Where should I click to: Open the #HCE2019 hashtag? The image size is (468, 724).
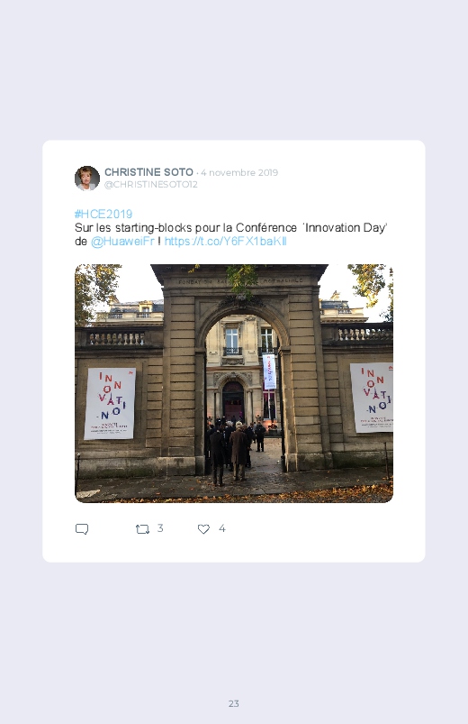click(x=103, y=214)
